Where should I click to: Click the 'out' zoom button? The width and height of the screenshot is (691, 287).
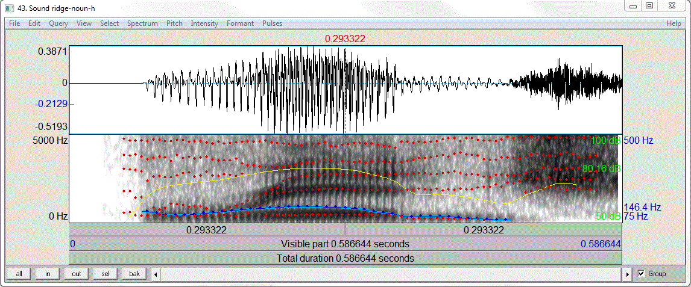[77, 274]
